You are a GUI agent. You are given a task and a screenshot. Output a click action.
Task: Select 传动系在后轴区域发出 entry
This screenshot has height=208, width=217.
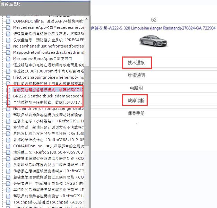[48, 171]
